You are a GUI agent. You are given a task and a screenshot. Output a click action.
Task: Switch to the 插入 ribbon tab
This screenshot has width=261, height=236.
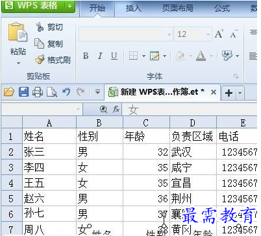click(x=134, y=8)
